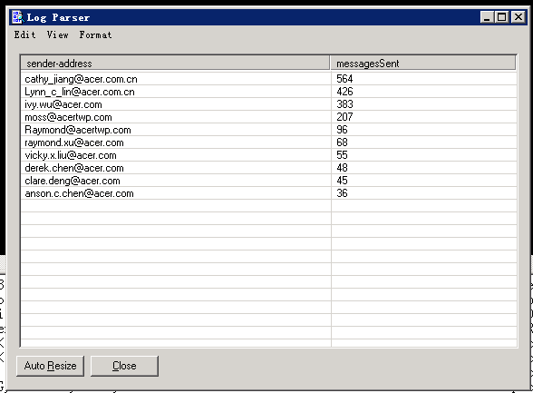This screenshot has width=533, height=393.
Task: Click the 207 messagesSent value
Action: coord(344,117)
